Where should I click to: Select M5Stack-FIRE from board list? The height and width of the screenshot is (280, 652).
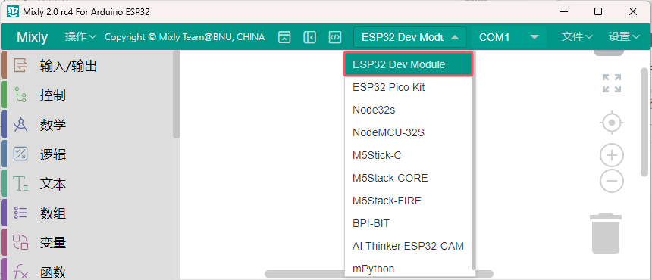tap(408, 201)
